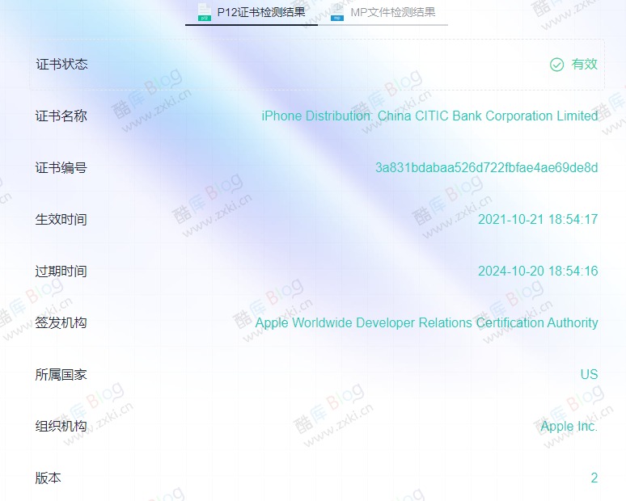Select the 有效 status text
The width and height of the screenshot is (626, 501).
(584, 64)
